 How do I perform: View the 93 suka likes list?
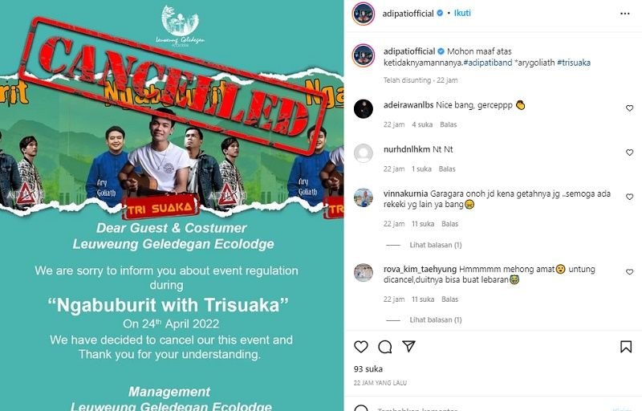tap(368, 368)
